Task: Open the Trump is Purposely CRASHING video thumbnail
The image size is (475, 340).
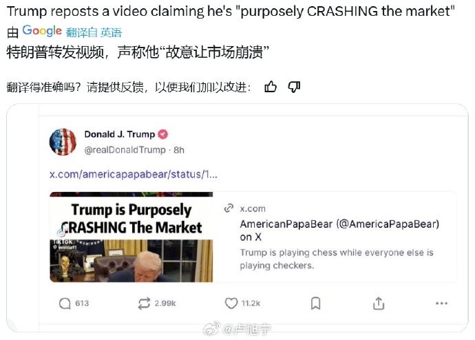Action: point(131,237)
